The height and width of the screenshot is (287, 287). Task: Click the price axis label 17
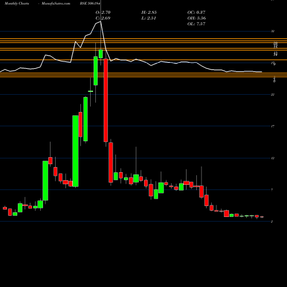pyautogui.click(x=273, y=126)
